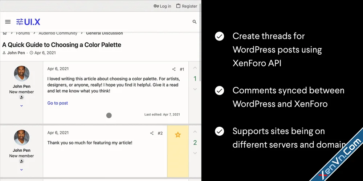Share post #1 icon
The image size is (363, 181).
point(174,69)
